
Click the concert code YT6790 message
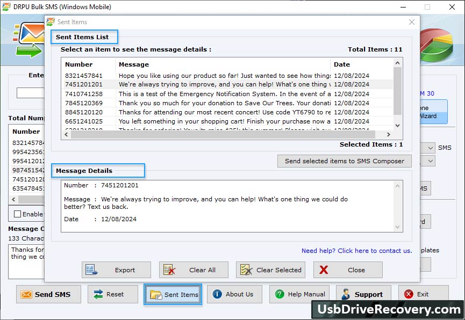point(225,112)
